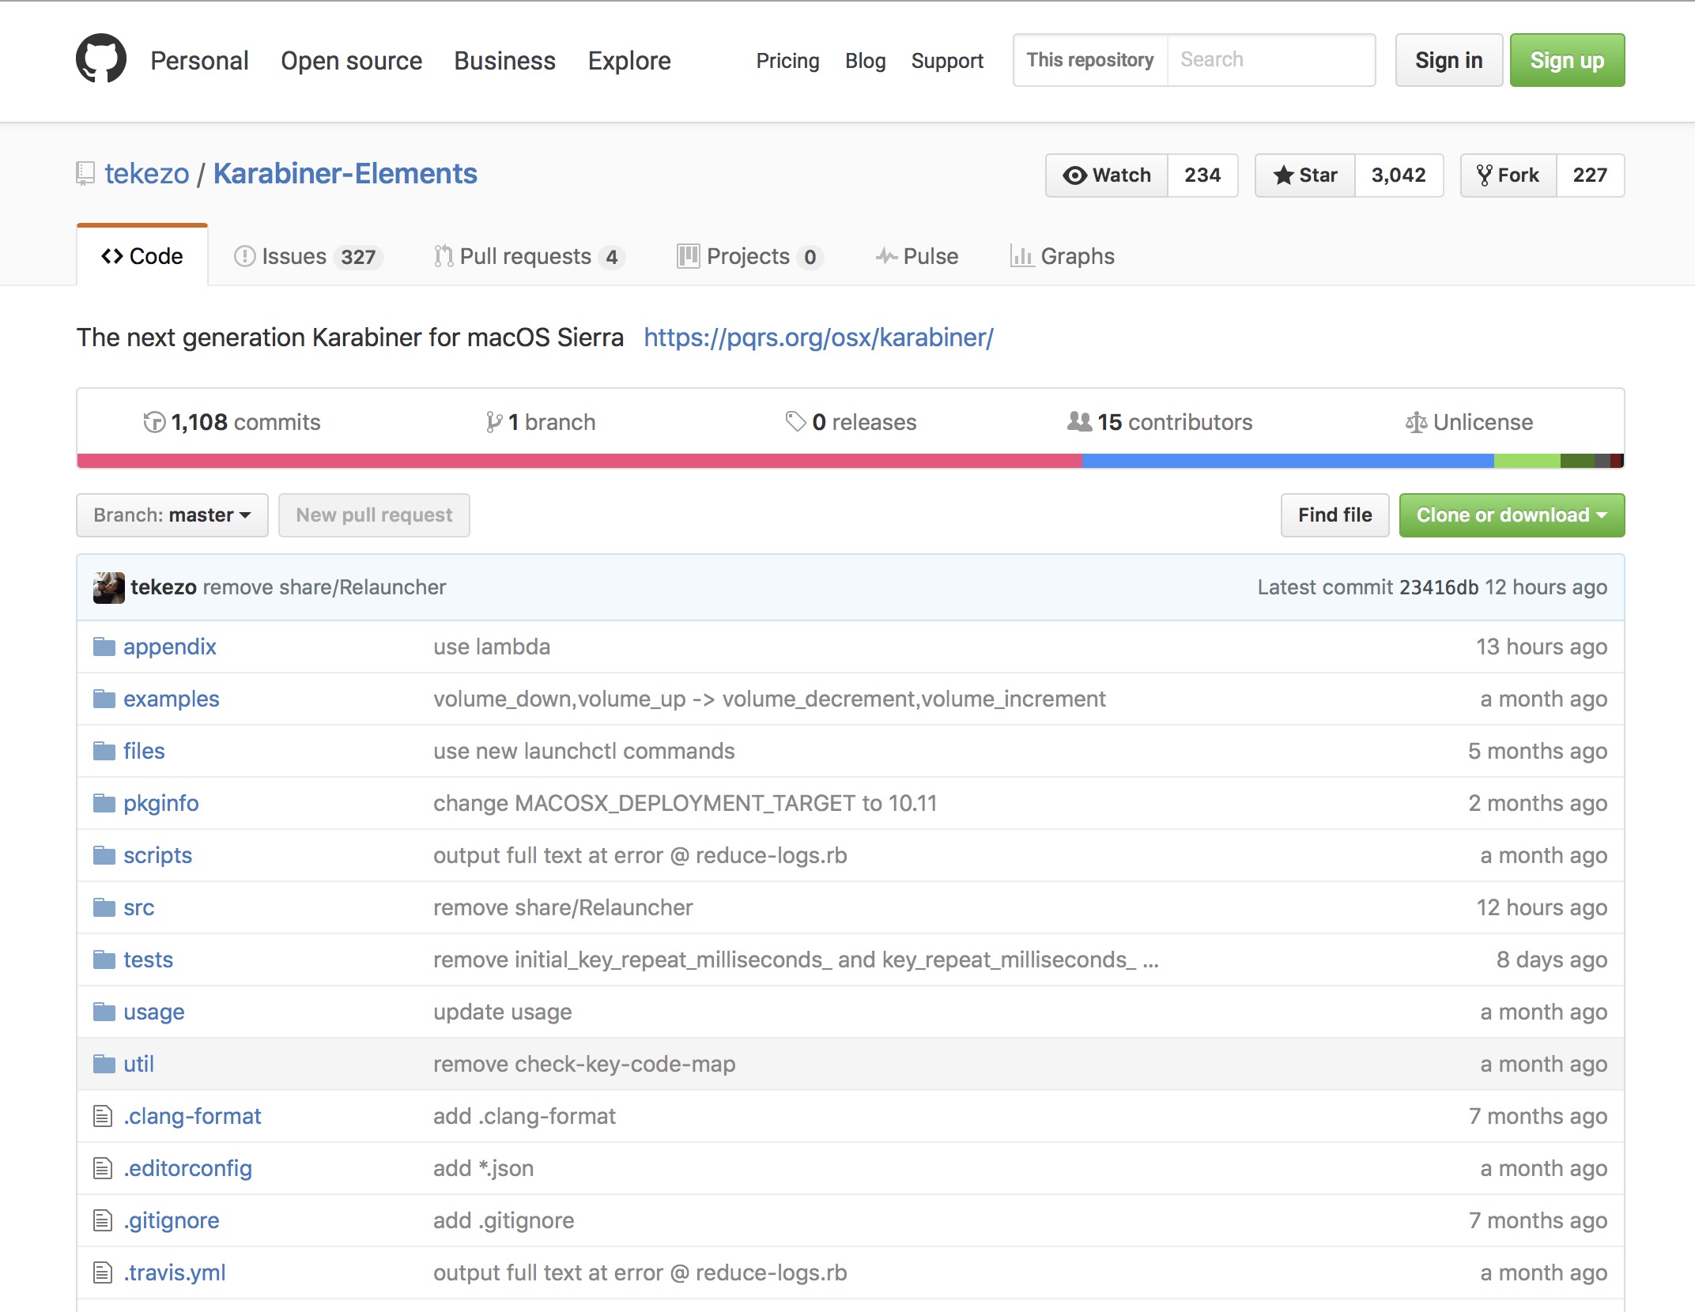This screenshot has width=1695, height=1312.
Task: View the 234 watchers count
Action: 1202,175
